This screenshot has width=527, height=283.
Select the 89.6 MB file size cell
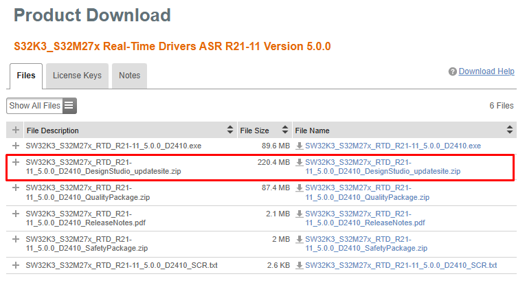(x=276, y=146)
